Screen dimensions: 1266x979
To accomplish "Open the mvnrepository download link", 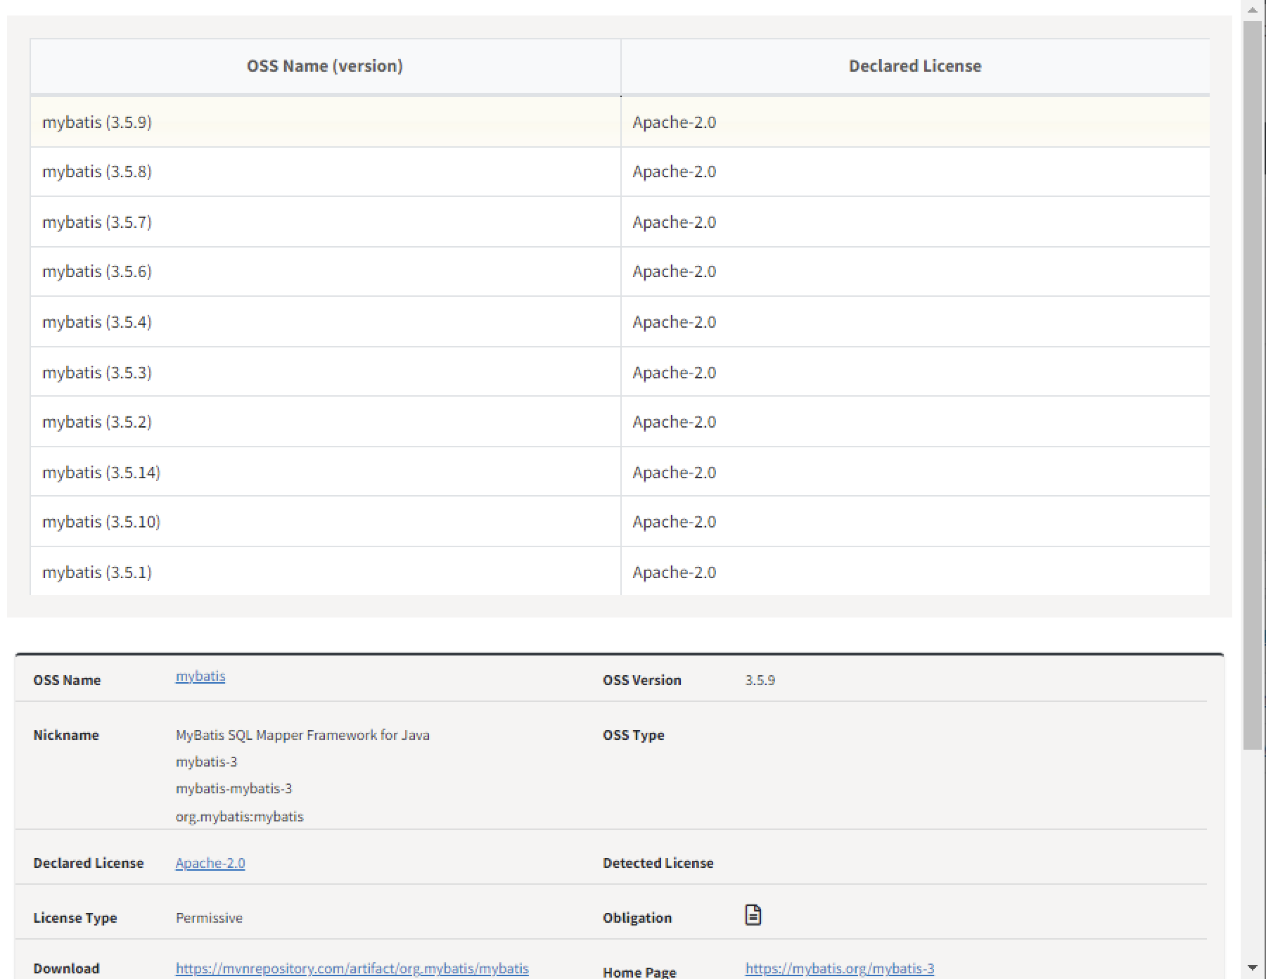I will [x=352, y=968].
